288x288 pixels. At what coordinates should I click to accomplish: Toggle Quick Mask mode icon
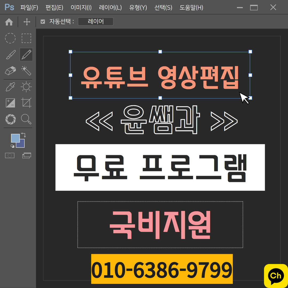pyautogui.click(x=10, y=155)
